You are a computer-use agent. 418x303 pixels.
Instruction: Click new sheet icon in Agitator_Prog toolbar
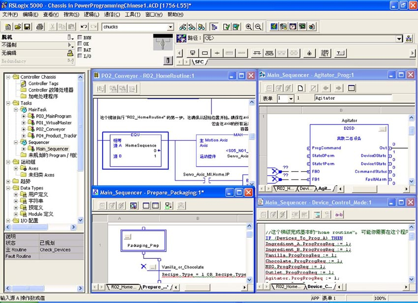pyautogui.click(x=300, y=88)
